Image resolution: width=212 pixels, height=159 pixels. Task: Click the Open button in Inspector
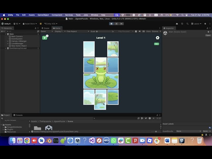click(x=208, y=35)
